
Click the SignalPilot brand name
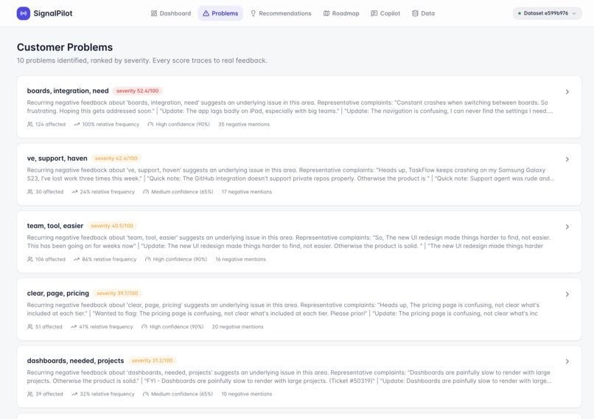[x=53, y=13]
